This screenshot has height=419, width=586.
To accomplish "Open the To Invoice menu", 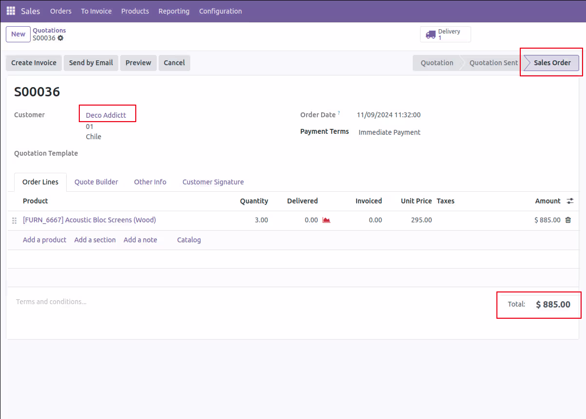I will tap(96, 11).
